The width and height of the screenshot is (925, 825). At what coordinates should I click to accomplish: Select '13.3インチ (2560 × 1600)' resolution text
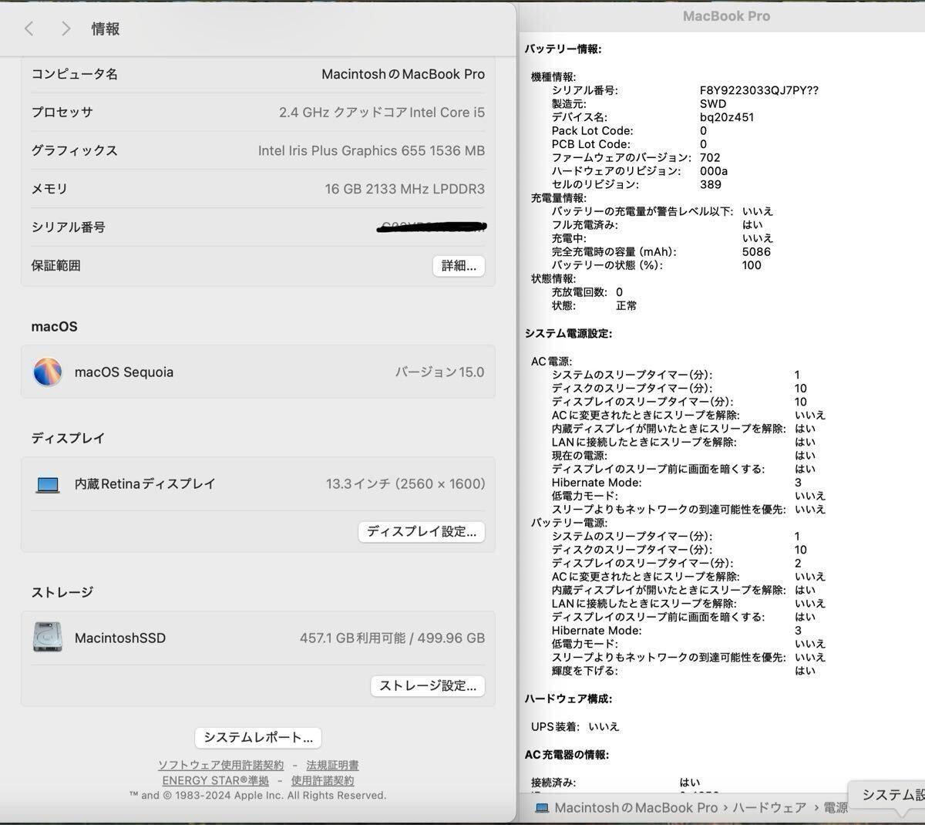pyautogui.click(x=405, y=484)
